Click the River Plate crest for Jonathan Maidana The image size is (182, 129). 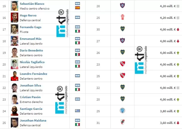tap(122, 122)
